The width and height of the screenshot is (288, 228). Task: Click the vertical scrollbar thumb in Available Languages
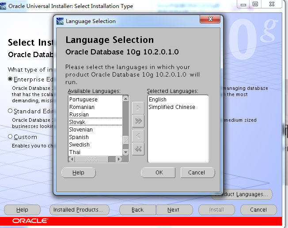click(x=125, y=140)
